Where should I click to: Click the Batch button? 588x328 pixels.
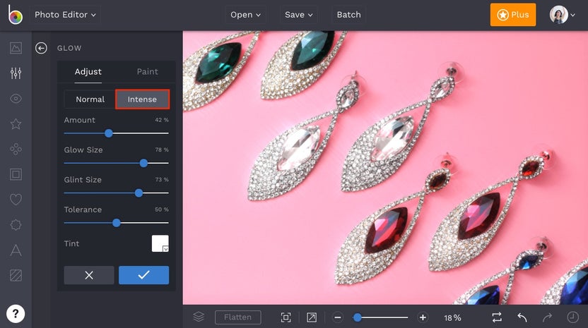(348, 15)
